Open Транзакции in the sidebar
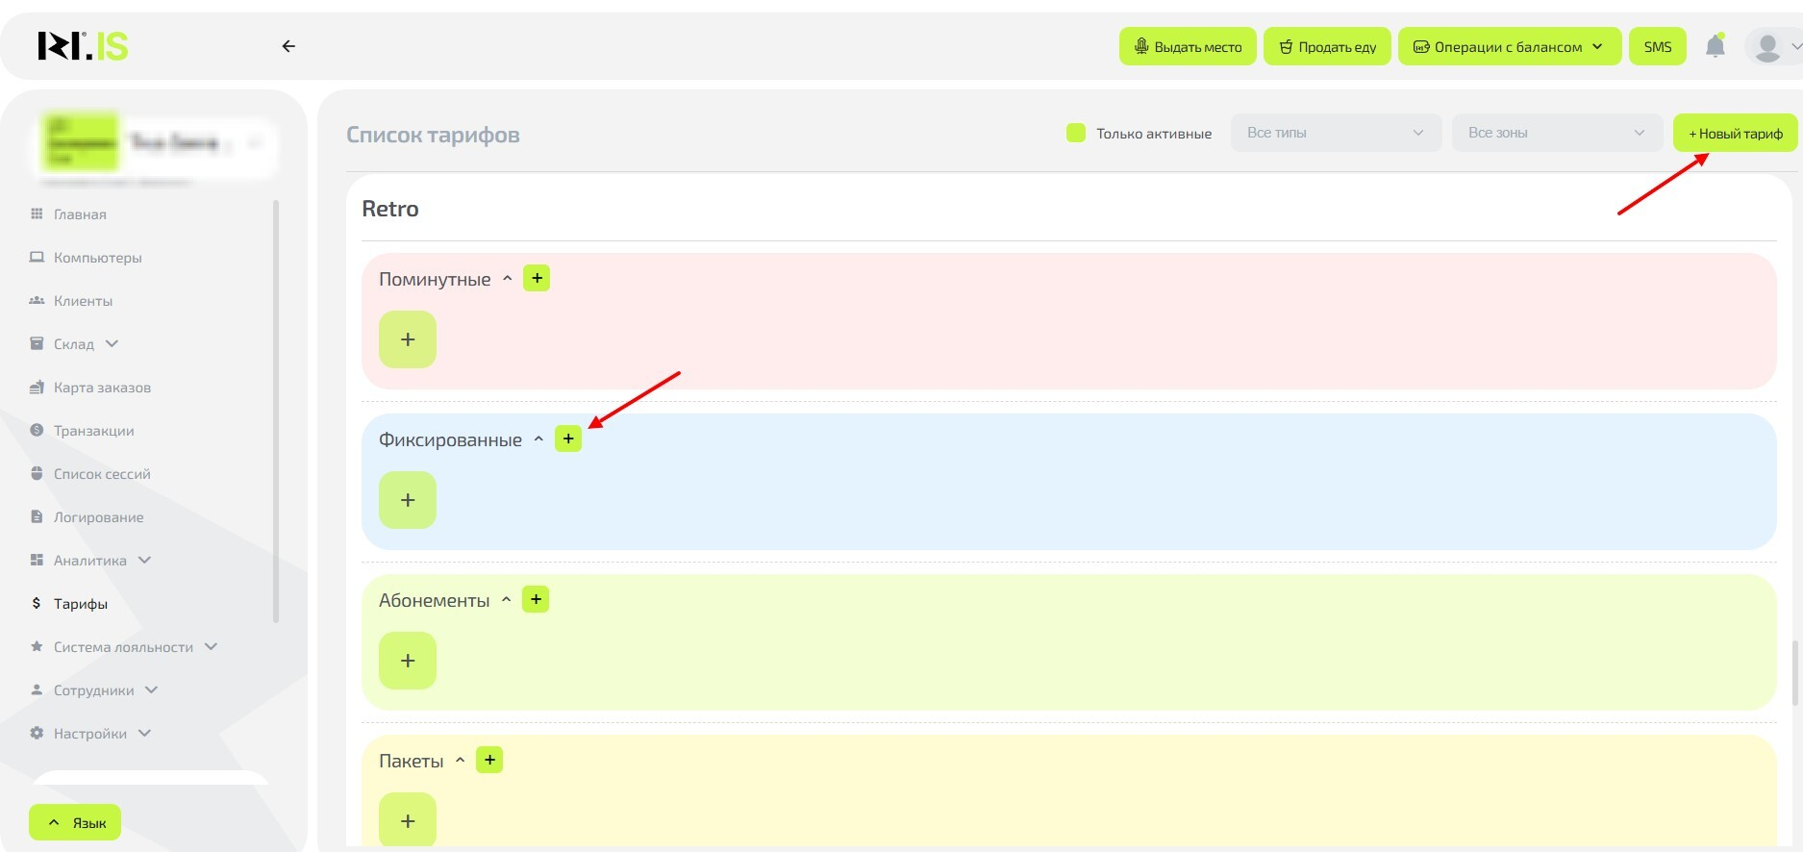 (93, 431)
